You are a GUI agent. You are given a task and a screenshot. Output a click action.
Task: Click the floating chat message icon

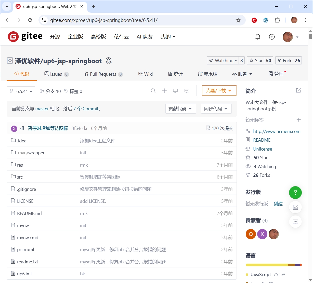coord(295,222)
